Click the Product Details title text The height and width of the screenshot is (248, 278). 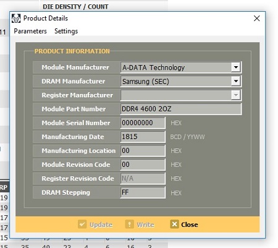46,18
